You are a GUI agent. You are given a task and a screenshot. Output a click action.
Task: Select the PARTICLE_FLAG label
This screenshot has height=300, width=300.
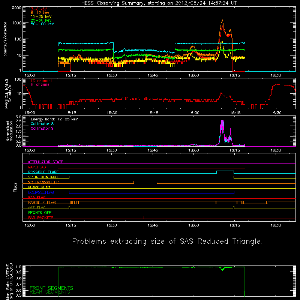pos(42,202)
